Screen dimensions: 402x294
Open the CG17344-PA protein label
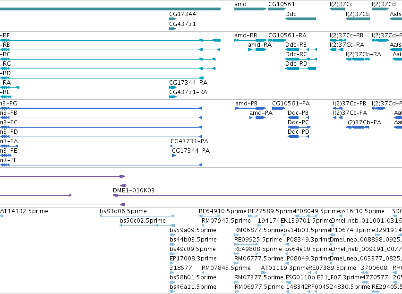point(191,151)
